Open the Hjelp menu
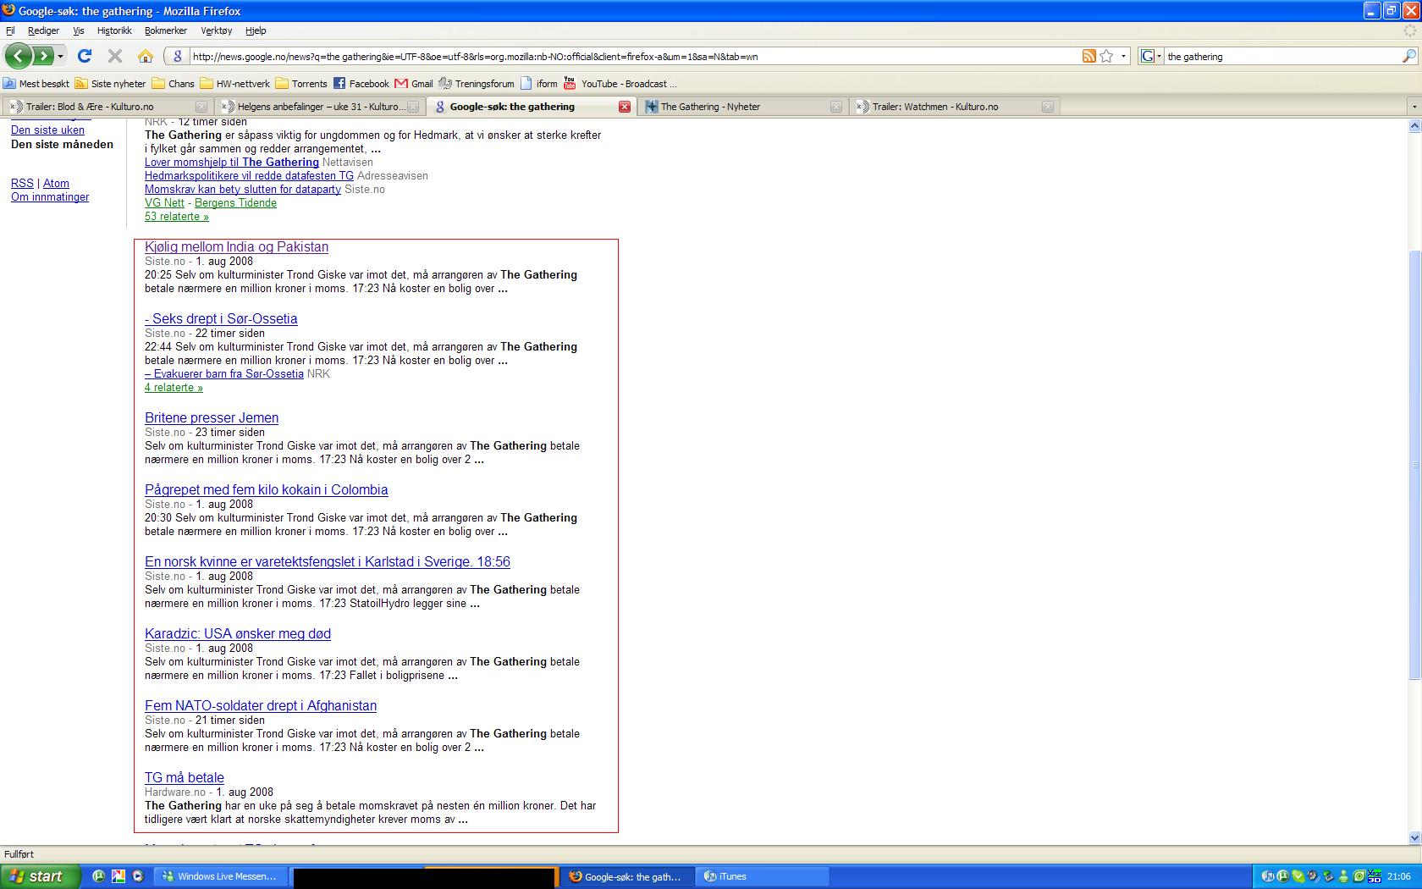The image size is (1422, 889). pos(256,30)
